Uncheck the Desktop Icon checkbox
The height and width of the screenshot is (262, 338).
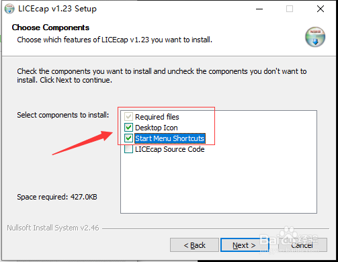(x=128, y=128)
